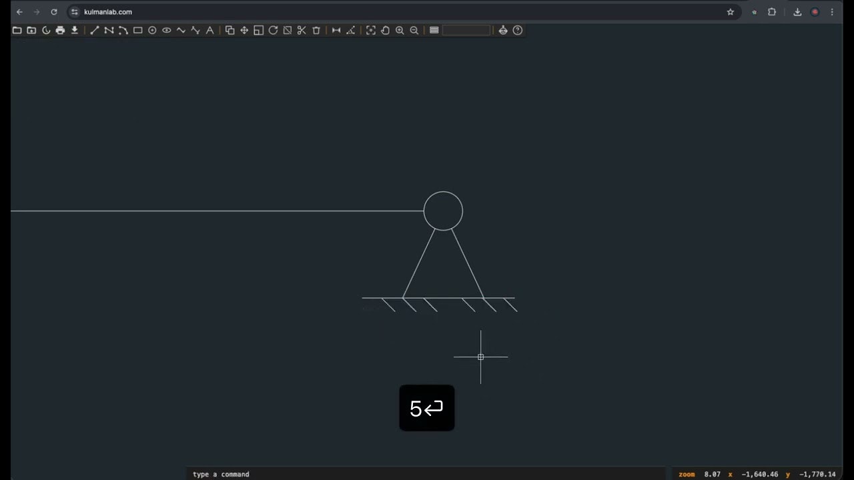
Task: Click the new folder plus icon
Action: [31, 30]
